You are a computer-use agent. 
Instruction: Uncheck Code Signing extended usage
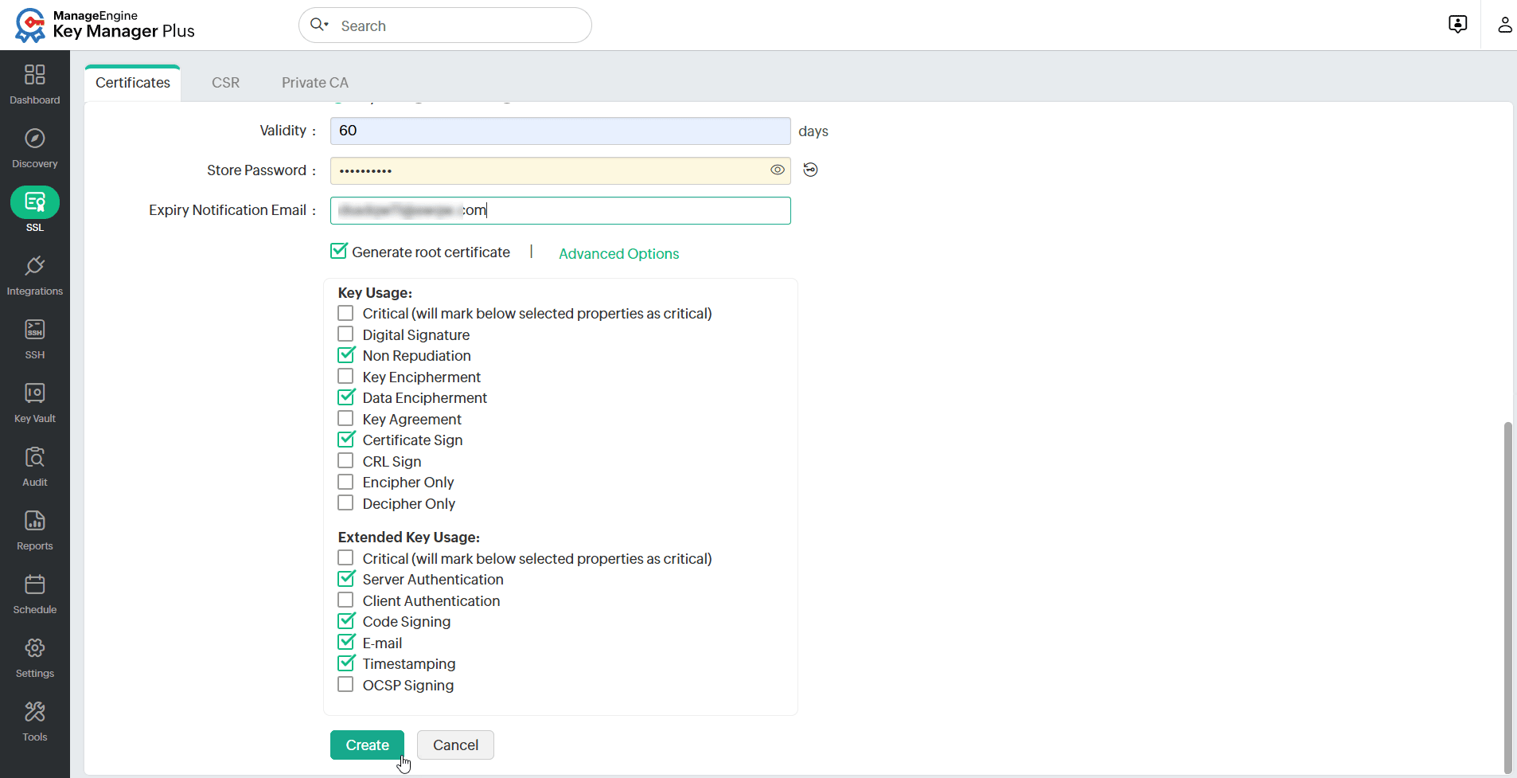pyautogui.click(x=345, y=621)
